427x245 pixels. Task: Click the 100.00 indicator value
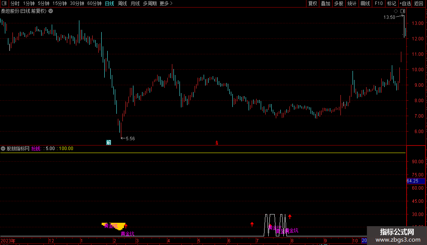click(66, 149)
